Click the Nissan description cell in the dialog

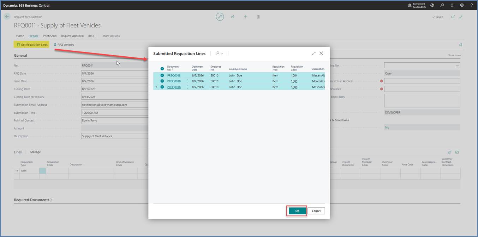[318, 75]
